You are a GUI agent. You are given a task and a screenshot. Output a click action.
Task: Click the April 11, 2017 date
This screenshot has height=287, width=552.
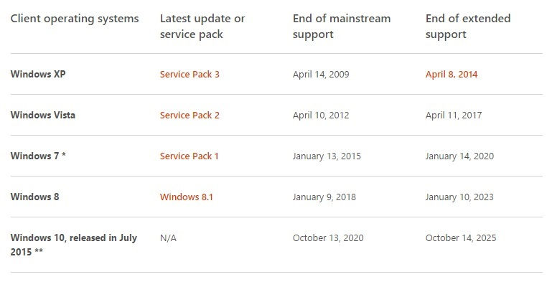click(454, 115)
